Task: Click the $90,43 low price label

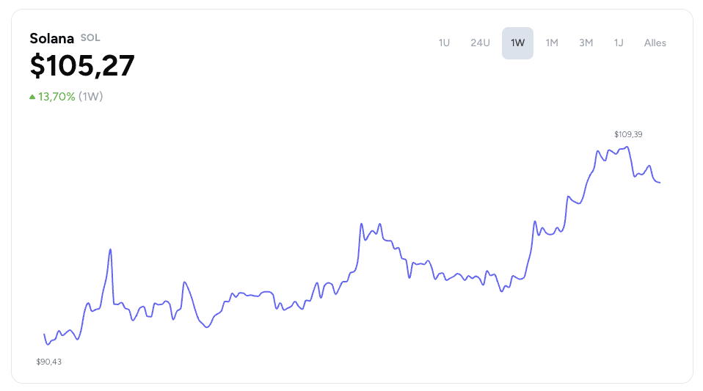Action: (49, 362)
